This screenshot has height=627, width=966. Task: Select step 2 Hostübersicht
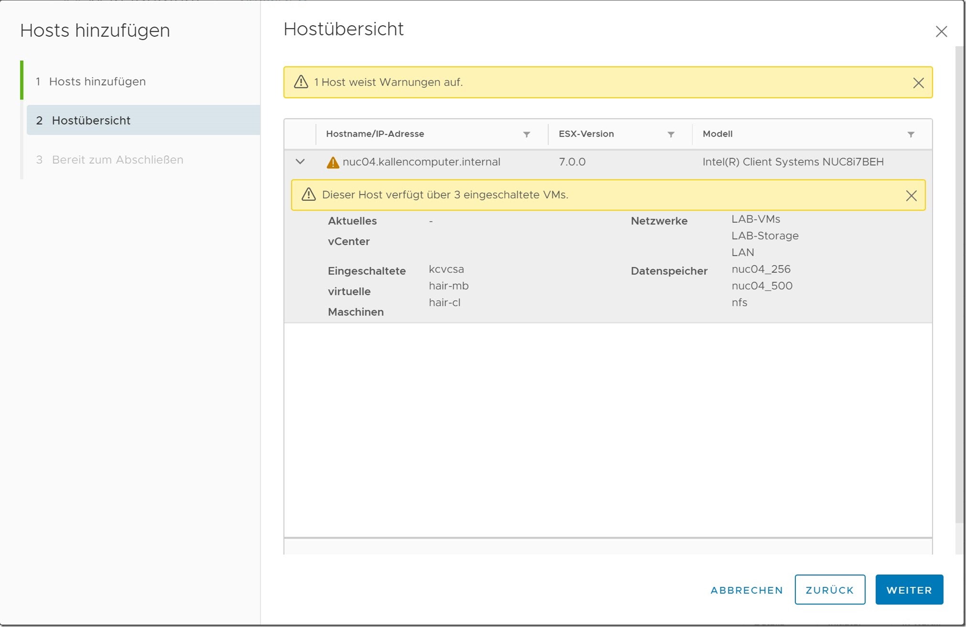point(143,120)
